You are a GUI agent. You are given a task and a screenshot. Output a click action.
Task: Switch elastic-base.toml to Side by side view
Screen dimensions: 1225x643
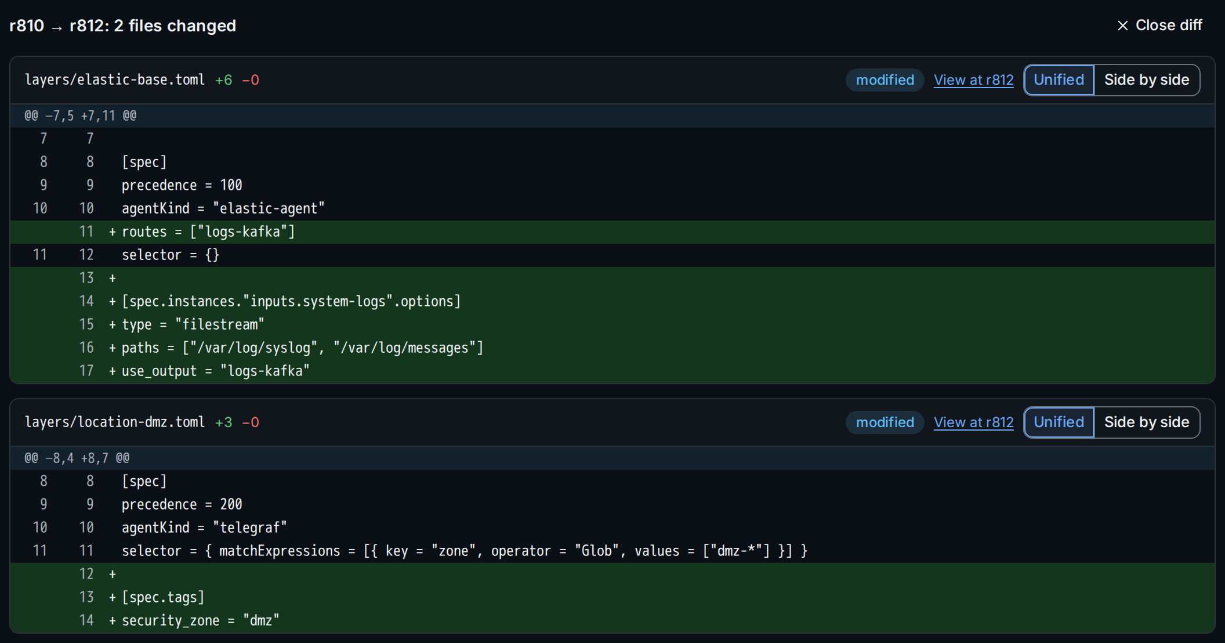coord(1147,80)
